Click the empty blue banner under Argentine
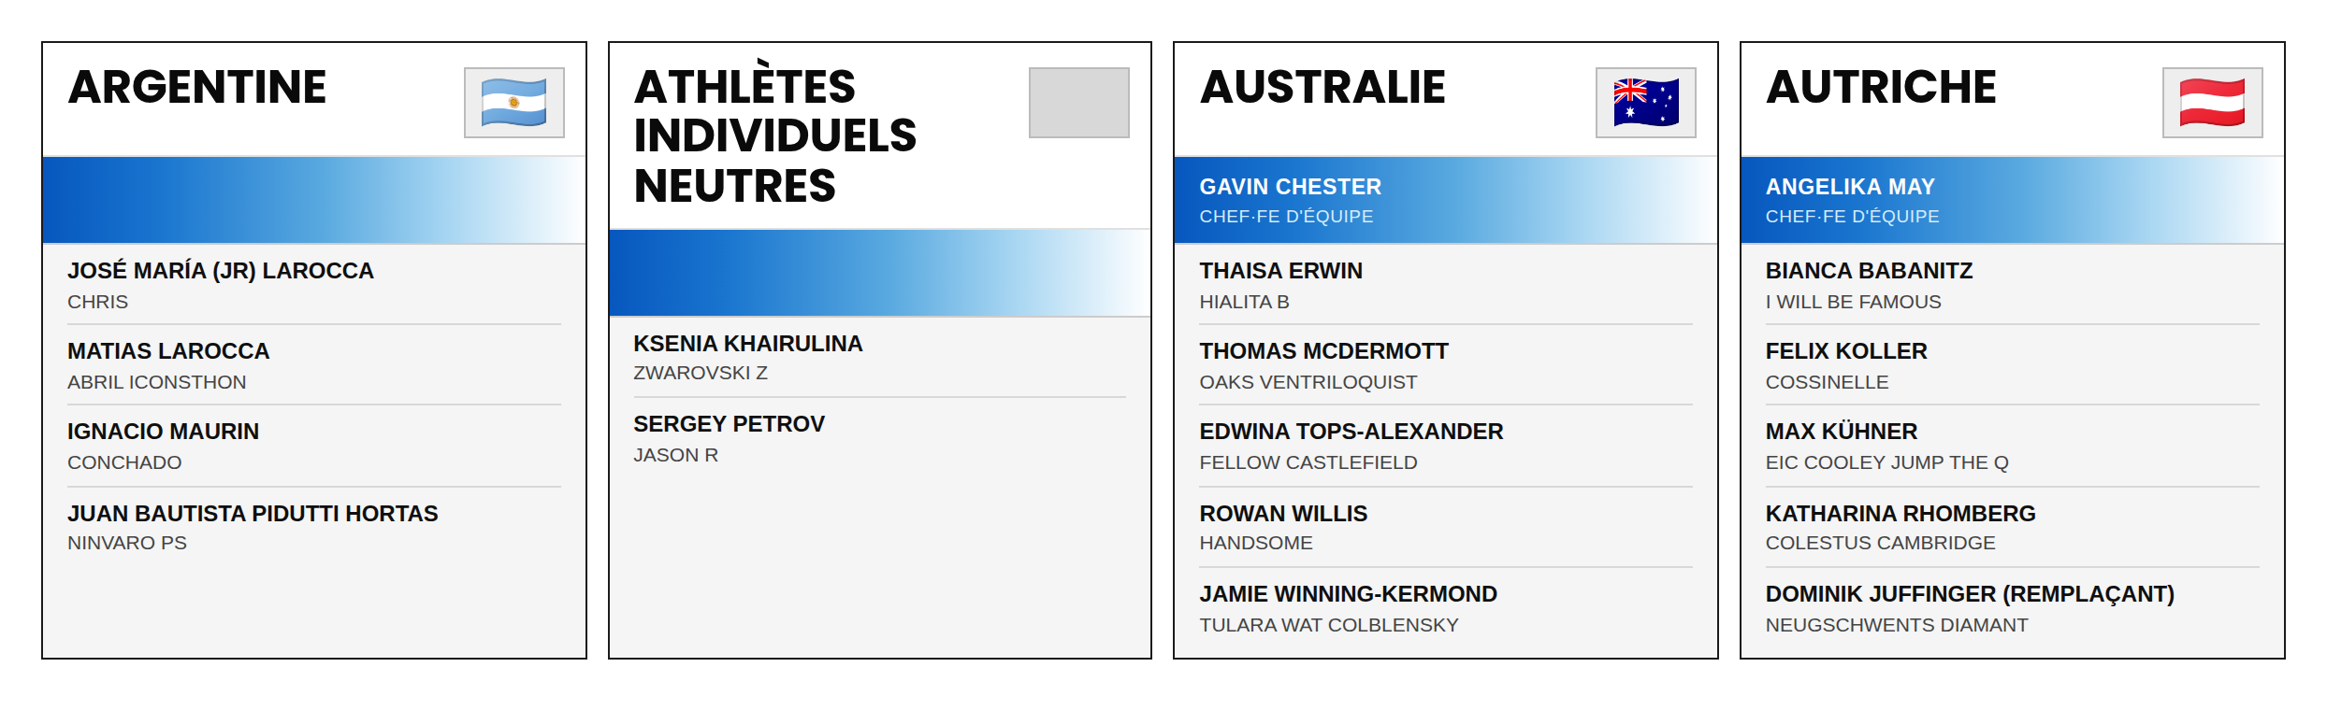The width and height of the screenshot is (2327, 710). tap(314, 200)
